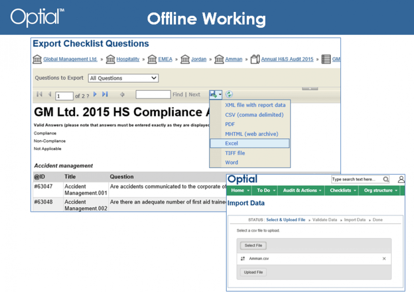The height and width of the screenshot is (292, 414).
Task: Open Jordan breadcrumb link
Action: (198, 59)
